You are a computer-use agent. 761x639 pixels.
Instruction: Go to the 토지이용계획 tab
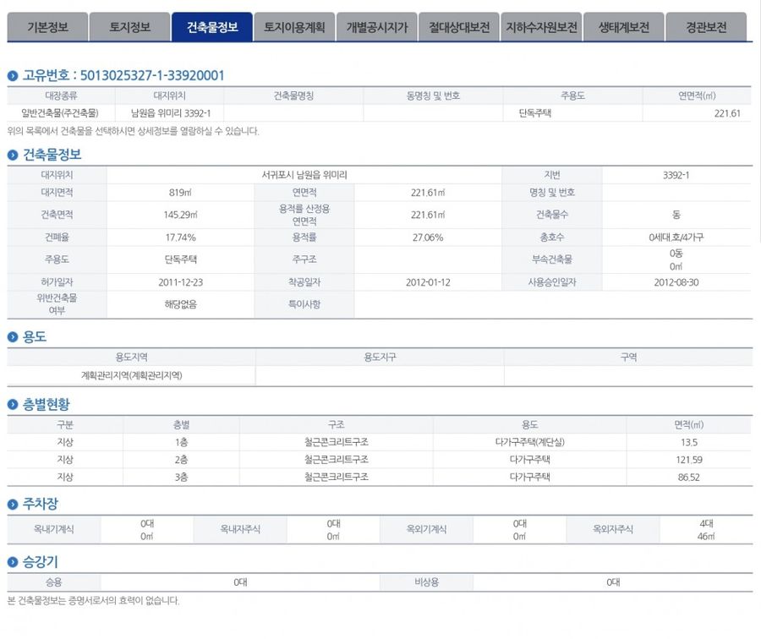point(293,27)
